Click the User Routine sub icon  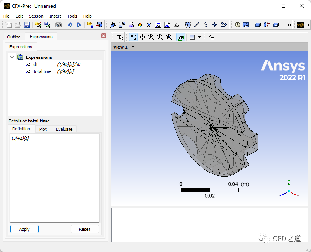point(167,25)
